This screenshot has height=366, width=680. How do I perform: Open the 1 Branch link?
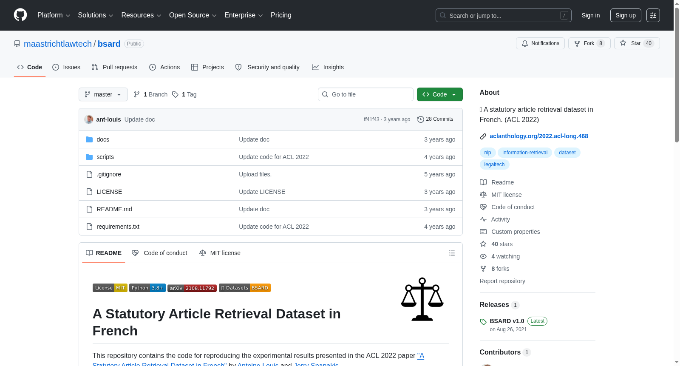click(x=151, y=94)
